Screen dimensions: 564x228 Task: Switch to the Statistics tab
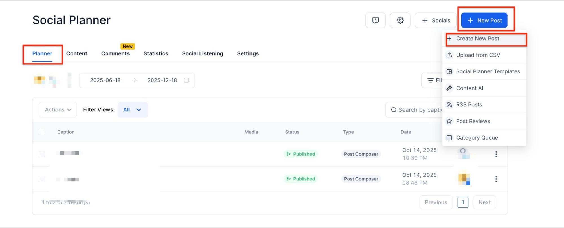click(155, 53)
